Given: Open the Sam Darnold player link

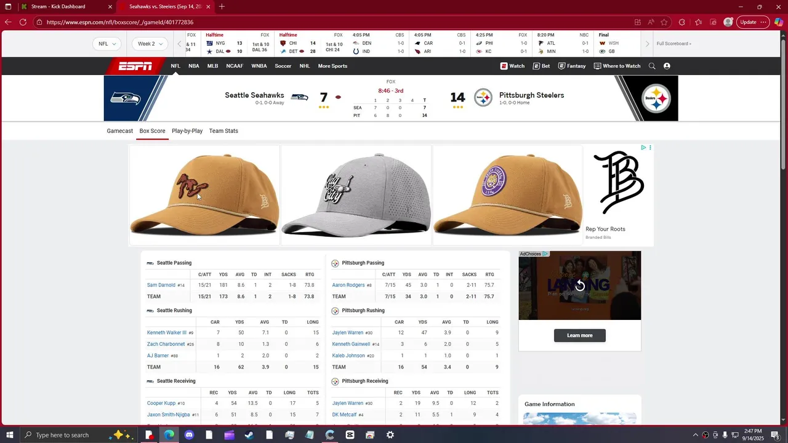Looking at the screenshot, I should pos(161,285).
